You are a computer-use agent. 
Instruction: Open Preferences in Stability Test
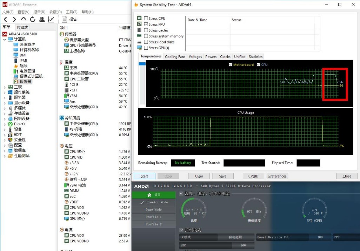pyautogui.click(x=277, y=176)
